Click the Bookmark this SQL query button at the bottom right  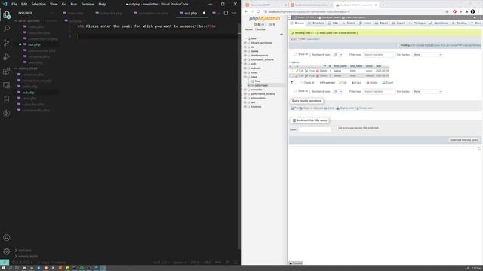464,140
